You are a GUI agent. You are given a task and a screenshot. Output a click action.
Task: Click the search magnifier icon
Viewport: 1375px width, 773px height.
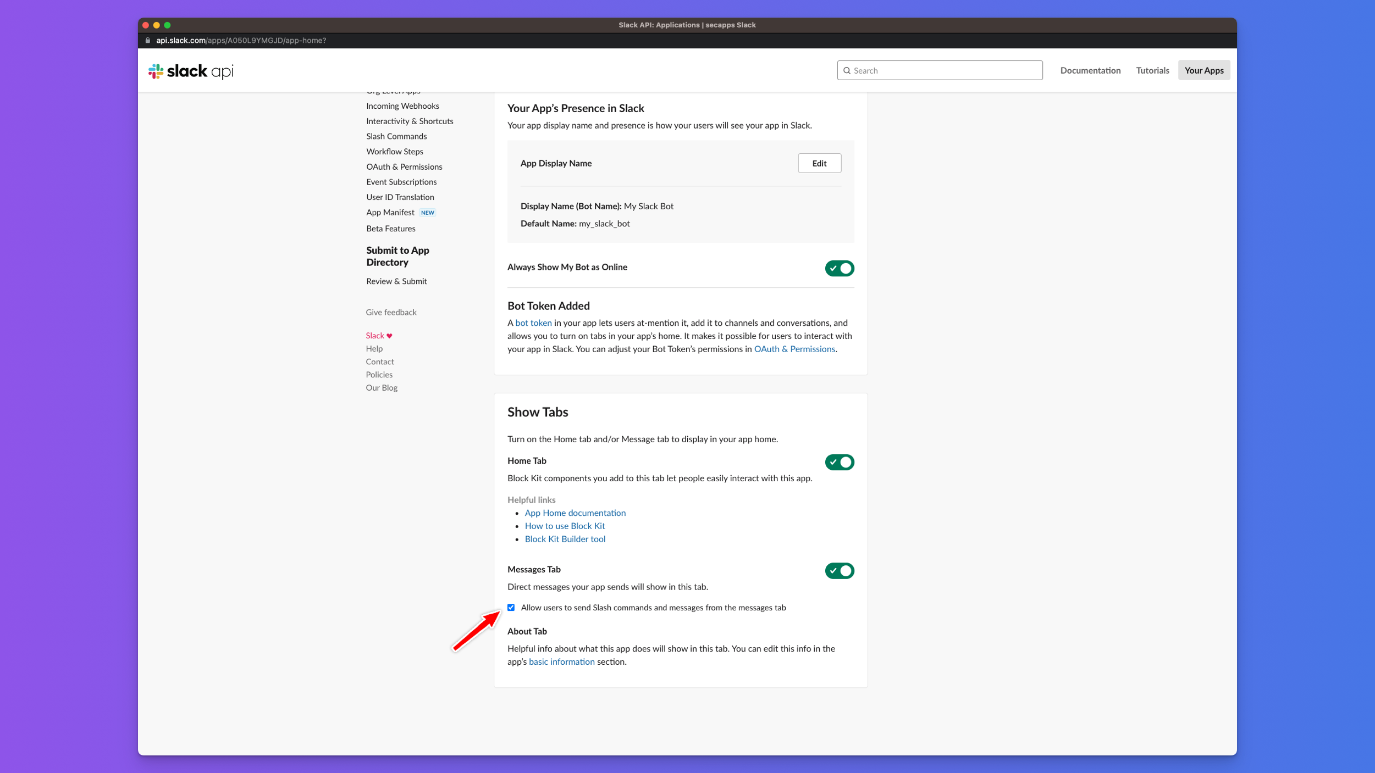847,70
